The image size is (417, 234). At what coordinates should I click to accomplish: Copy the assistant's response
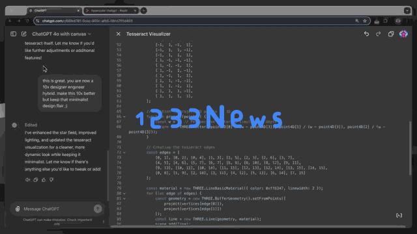pos(36,179)
